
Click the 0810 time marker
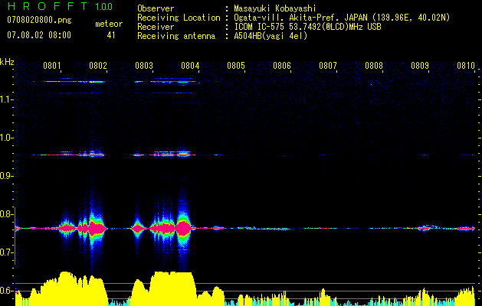[x=466, y=66]
